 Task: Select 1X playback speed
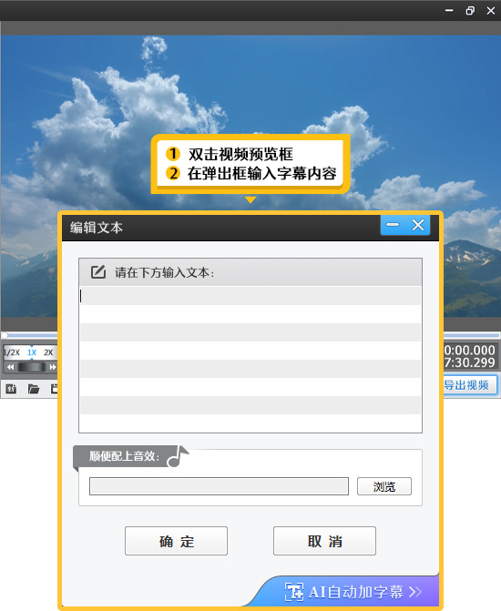pyautogui.click(x=32, y=352)
